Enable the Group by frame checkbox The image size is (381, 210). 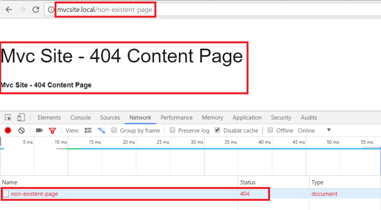pos(114,130)
